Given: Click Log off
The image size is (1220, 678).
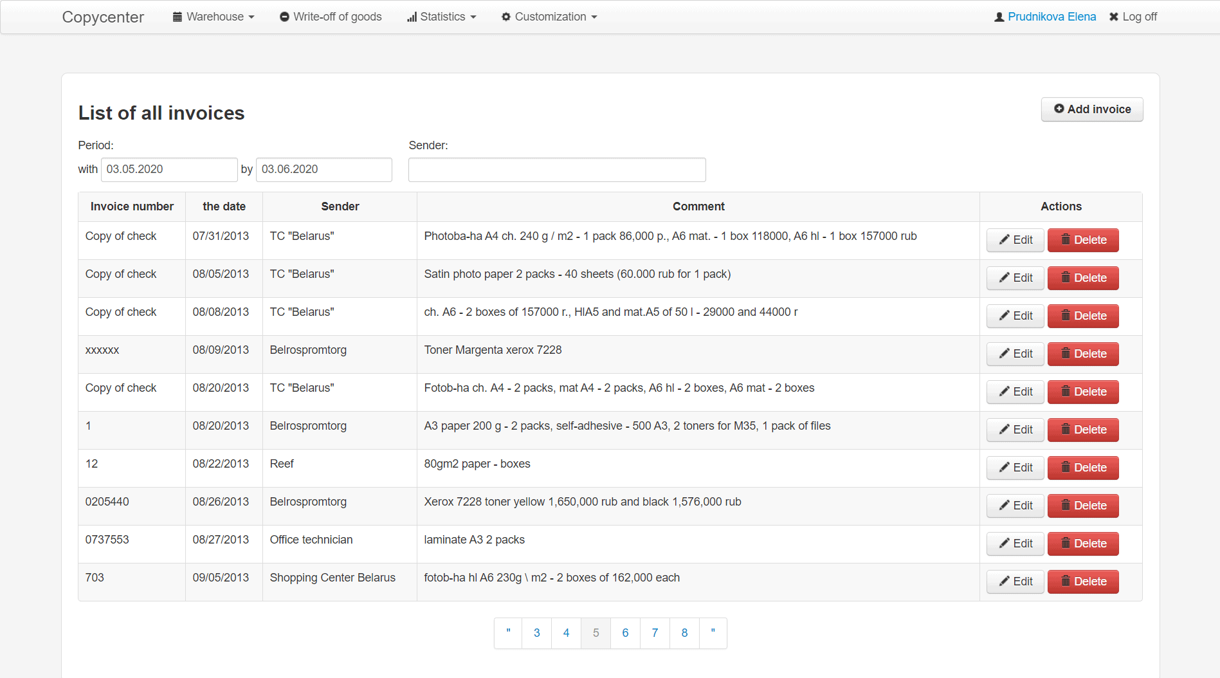Looking at the screenshot, I should click(1133, 17).
